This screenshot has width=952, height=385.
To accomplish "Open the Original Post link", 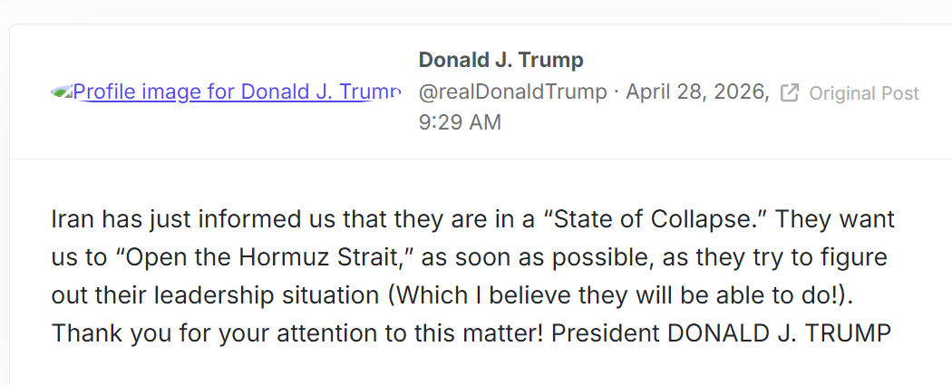I will (x=863, y=93).
